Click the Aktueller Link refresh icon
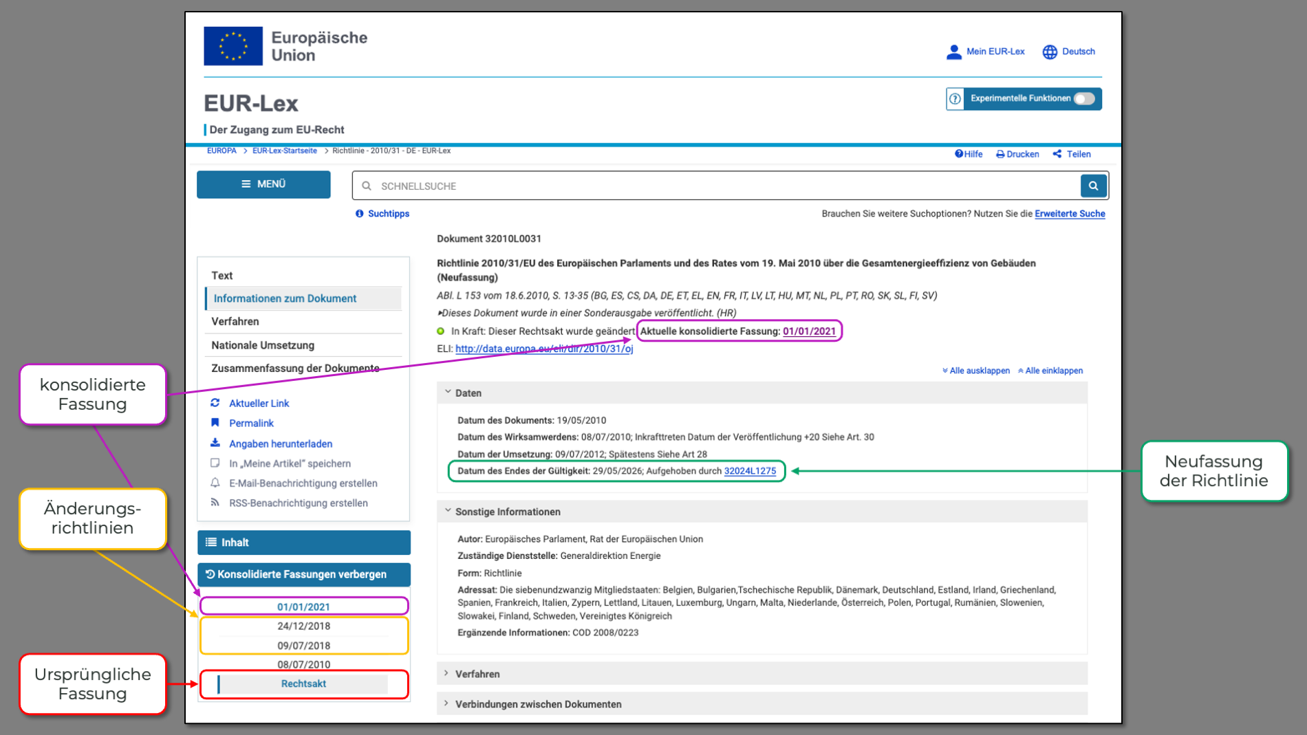The height and width of the screenshot is (735, 1307). (x=215, y=403)
